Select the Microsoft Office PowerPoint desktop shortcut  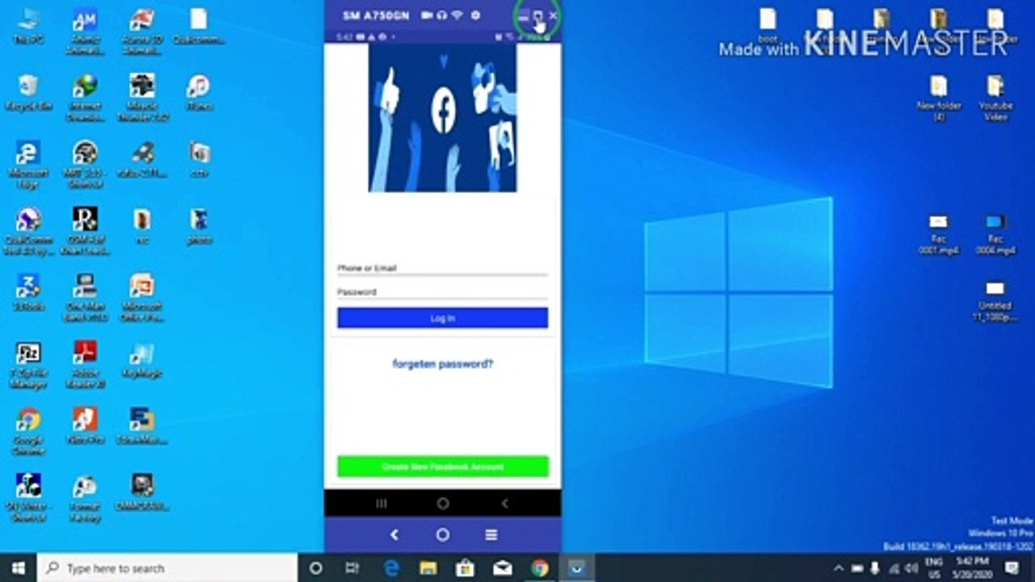point(142,298)
